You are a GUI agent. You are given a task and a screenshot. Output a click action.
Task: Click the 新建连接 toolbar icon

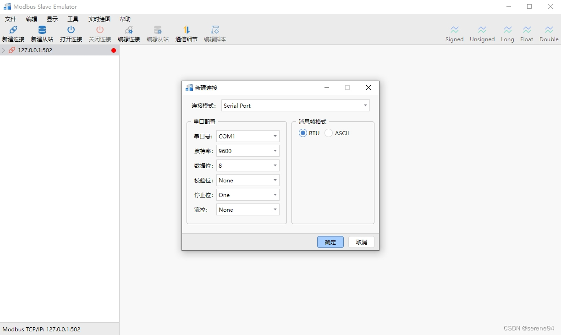click(13, 30)
